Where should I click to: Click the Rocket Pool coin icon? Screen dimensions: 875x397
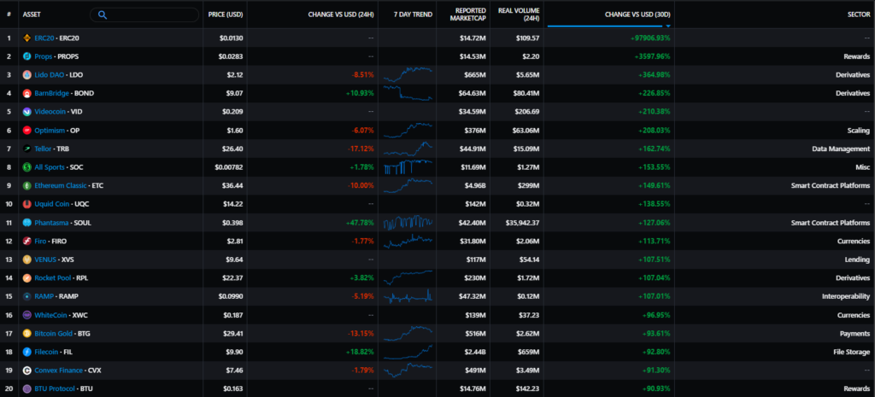coord(27,277)
